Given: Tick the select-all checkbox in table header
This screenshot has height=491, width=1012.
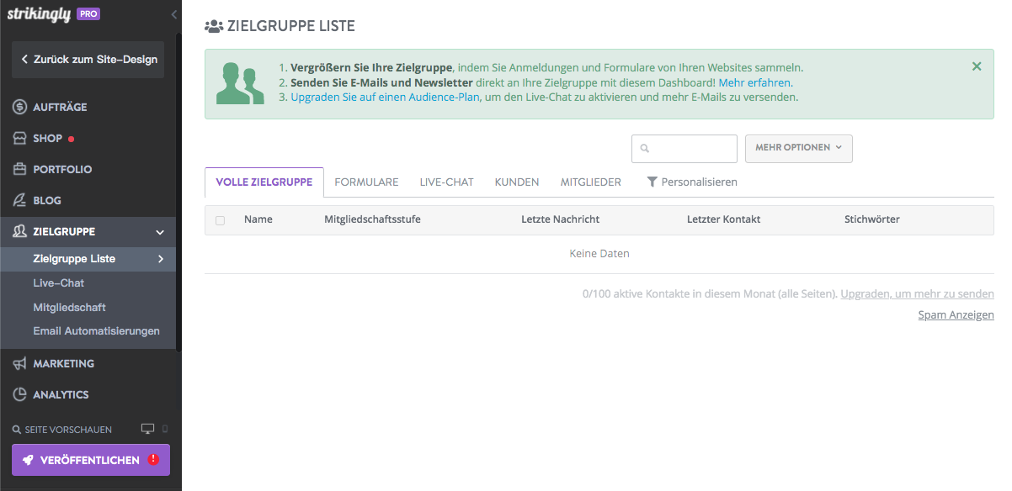Looking at the screenshot, I should tap(221, 220).
